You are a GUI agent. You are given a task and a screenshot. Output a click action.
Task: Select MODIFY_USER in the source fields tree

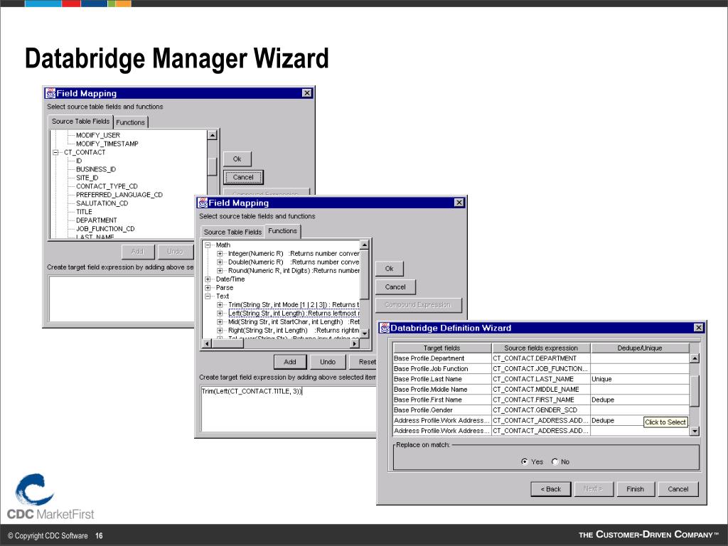point(98,135)
